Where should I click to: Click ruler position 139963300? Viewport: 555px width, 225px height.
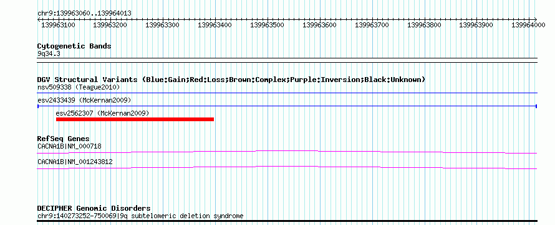(162, 25)
